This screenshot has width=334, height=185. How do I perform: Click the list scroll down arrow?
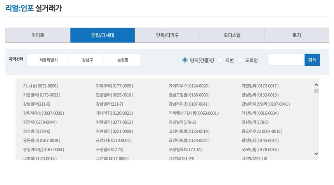coord(316,154)
